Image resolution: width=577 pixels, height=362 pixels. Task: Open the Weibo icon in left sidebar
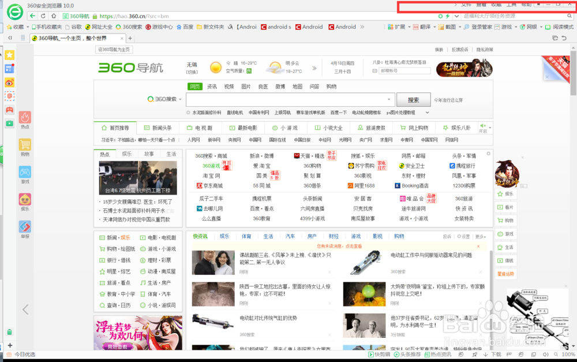10,83
